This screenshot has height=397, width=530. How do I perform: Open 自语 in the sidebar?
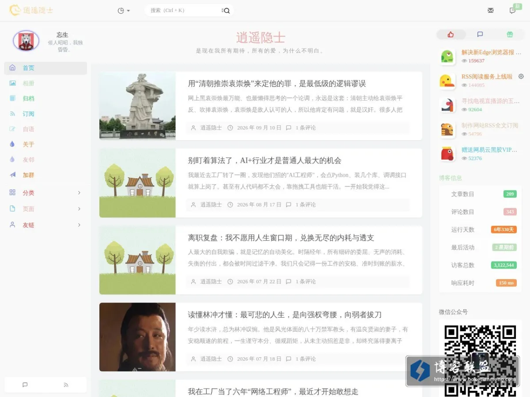click(x=29, y=129)
